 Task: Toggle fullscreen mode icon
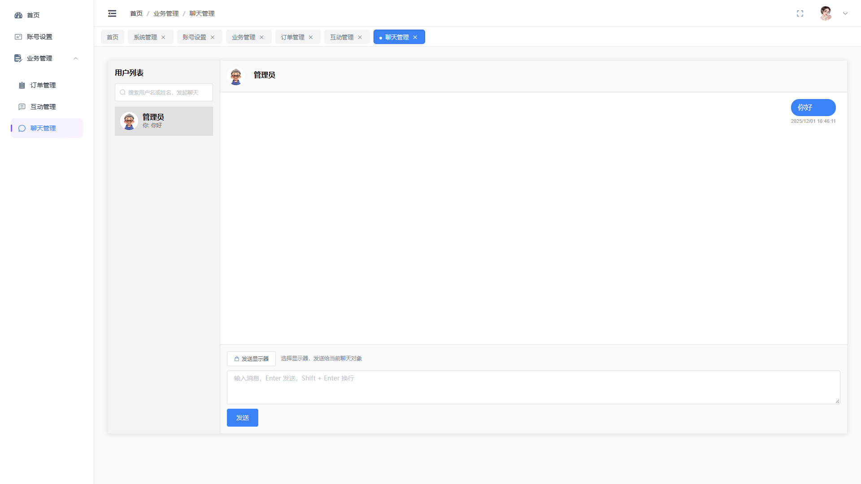pyautogui.click(x=800, y=13)
